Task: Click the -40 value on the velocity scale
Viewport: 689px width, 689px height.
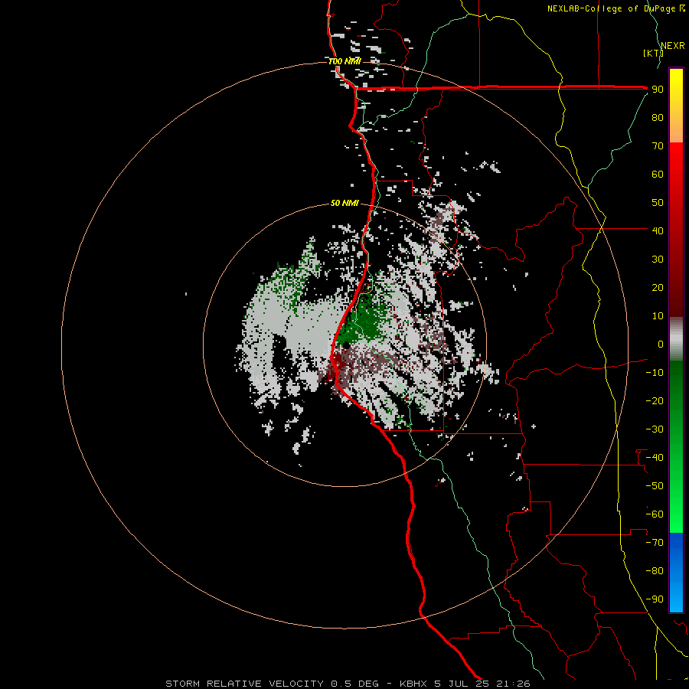Action: pyautogui.click(x=655, y=458)
